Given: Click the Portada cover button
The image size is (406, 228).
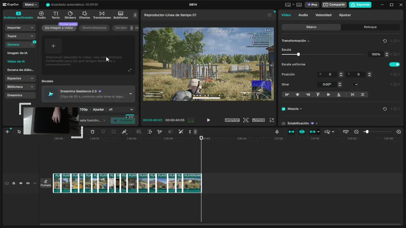Looking at the screenshot, I should (46, 183).
